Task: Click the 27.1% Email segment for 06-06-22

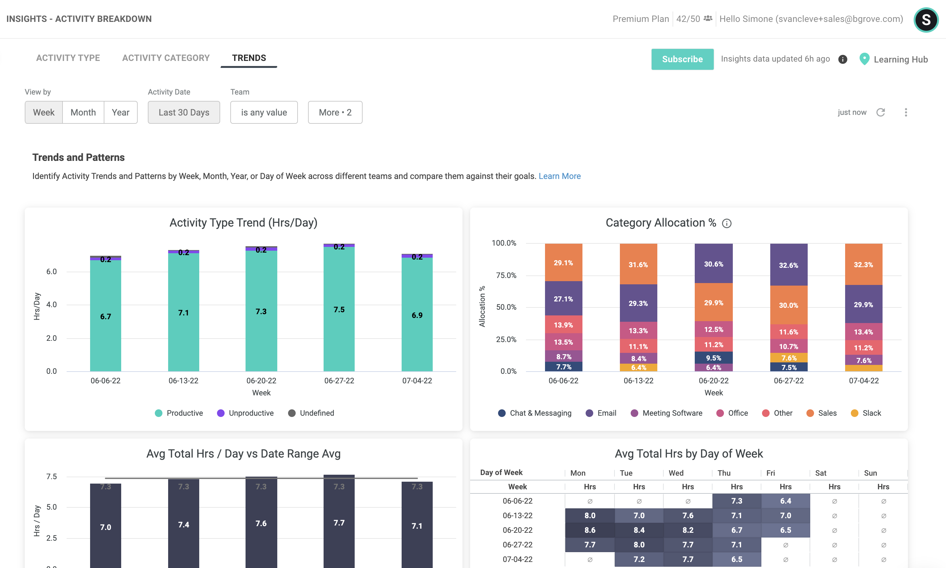Action: click(x=563, y=299)
